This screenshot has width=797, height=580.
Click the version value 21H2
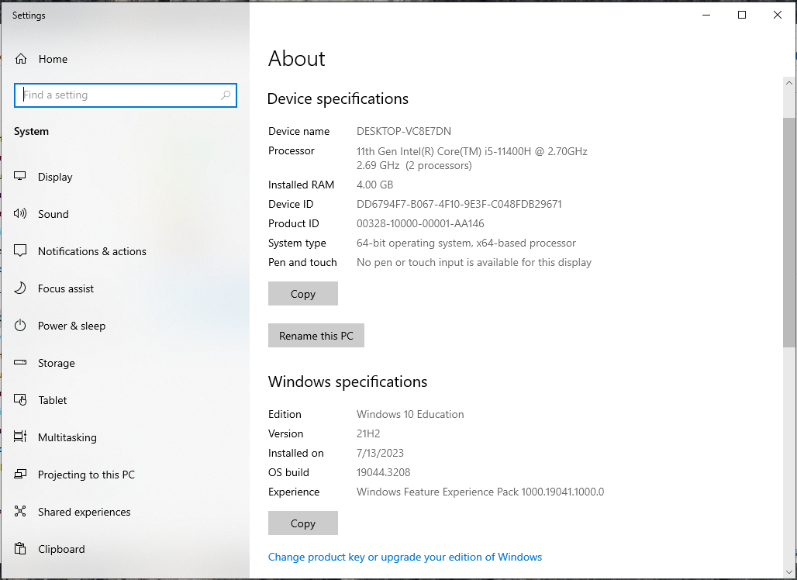(368, 433)
